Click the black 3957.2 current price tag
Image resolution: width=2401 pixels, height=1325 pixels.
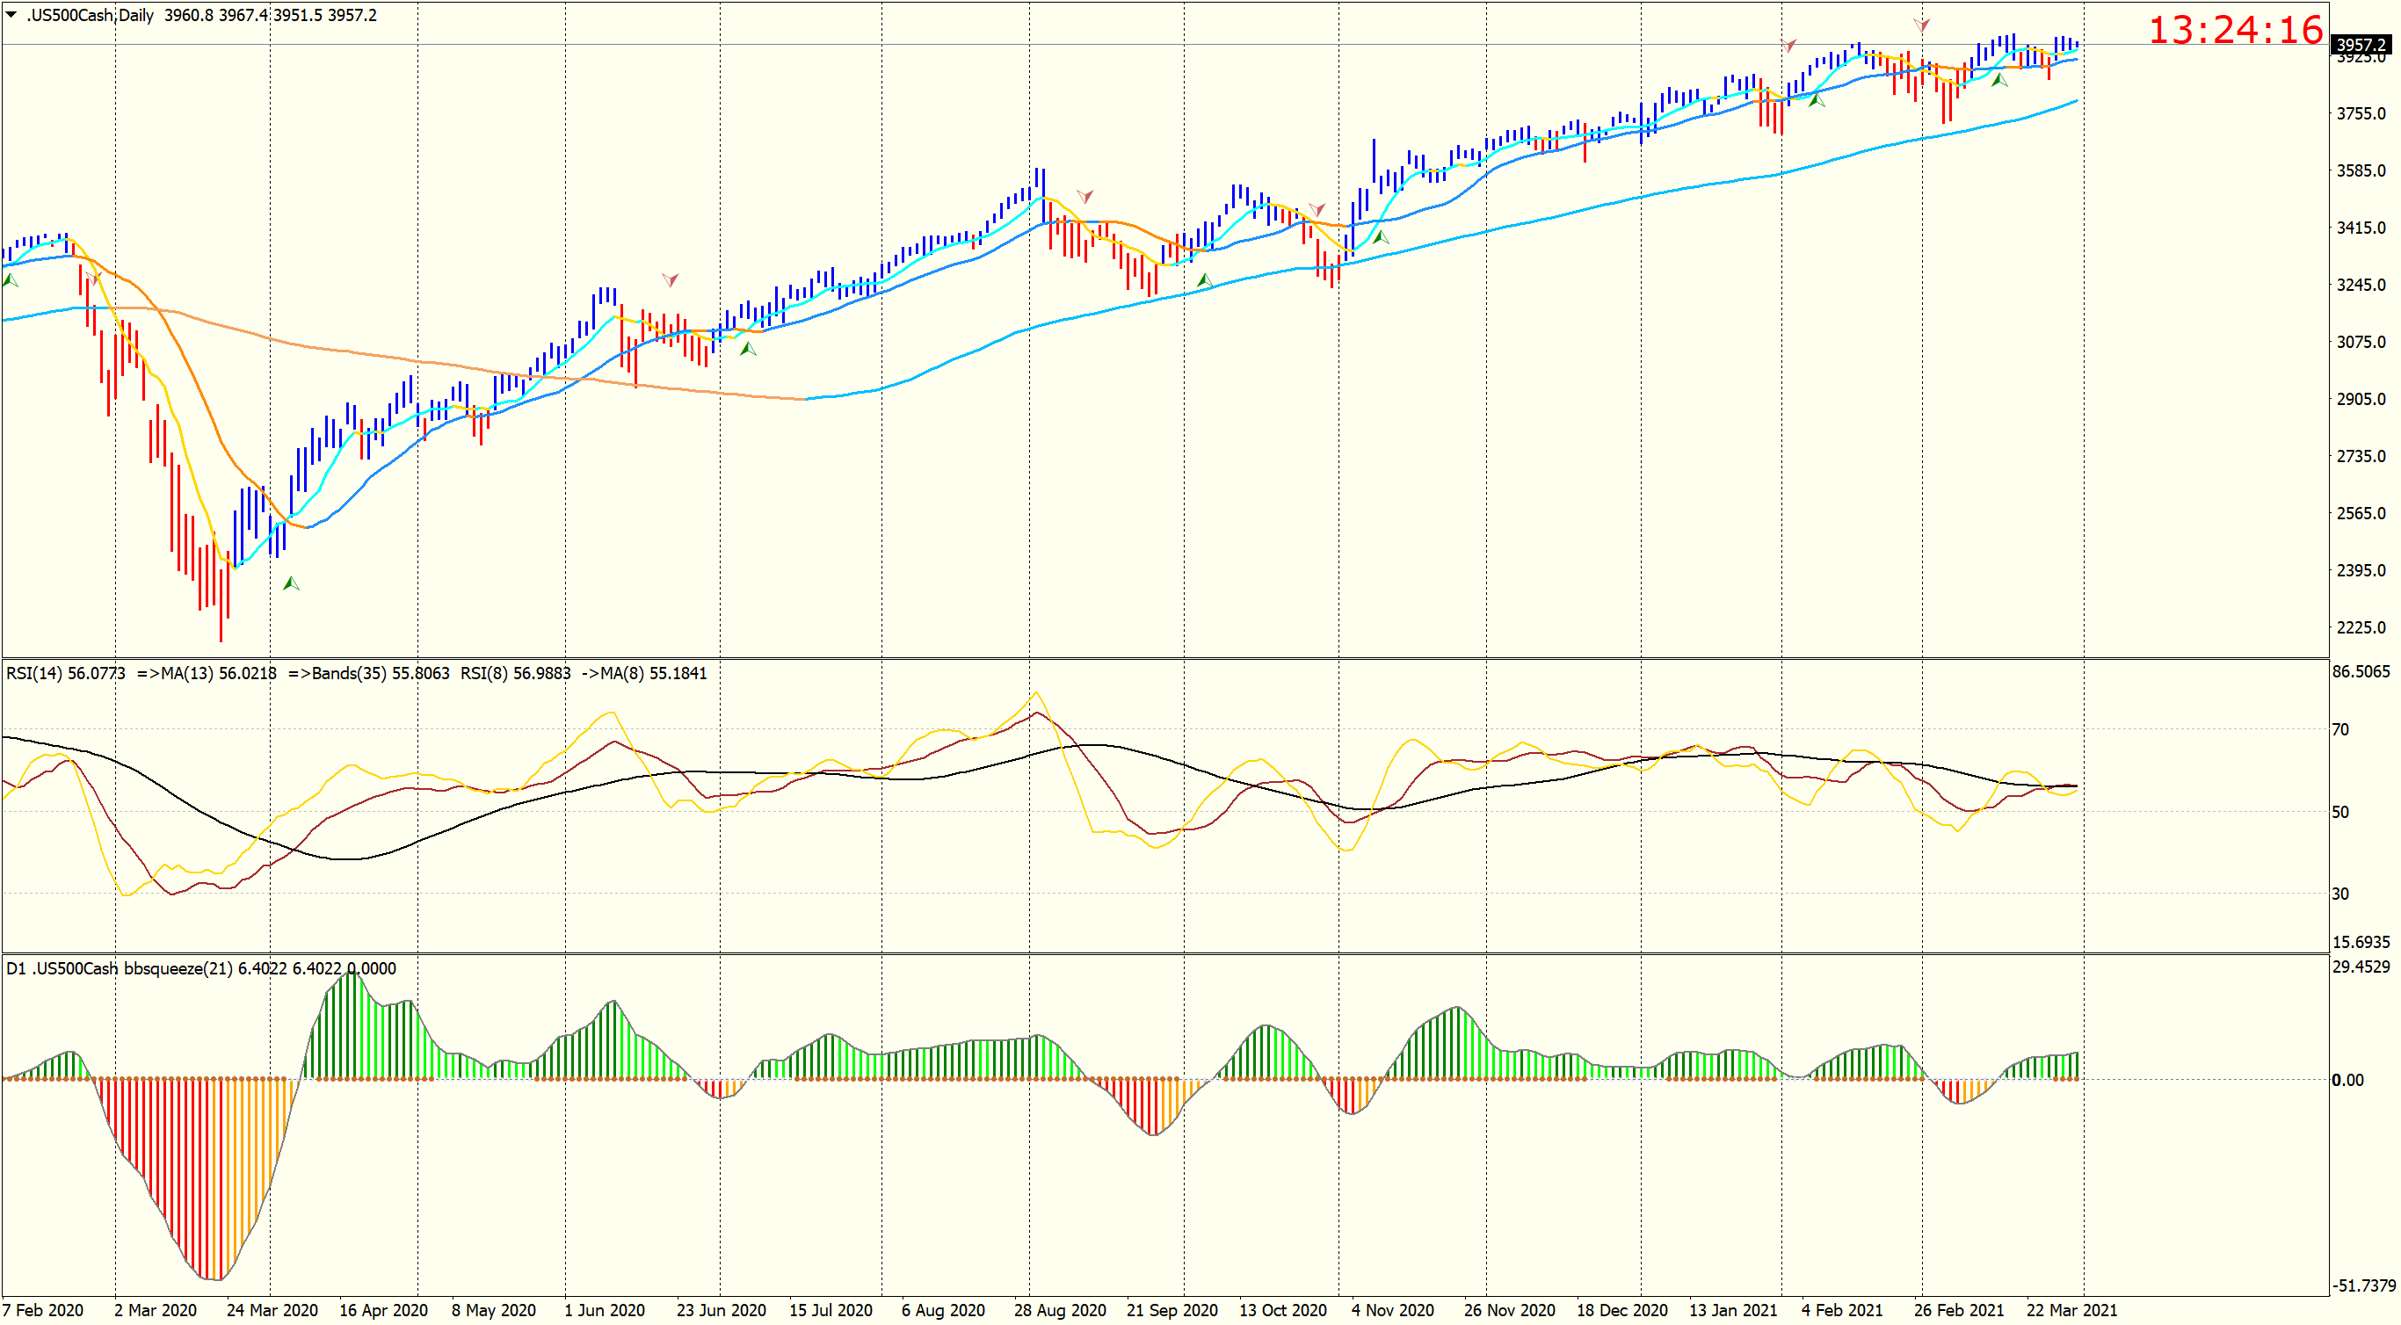[x=2361, y=44]
